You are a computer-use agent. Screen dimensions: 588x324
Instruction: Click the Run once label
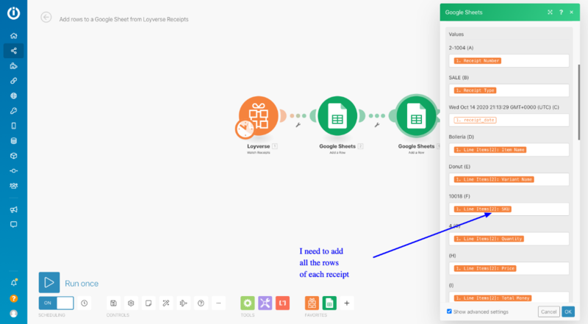tap(82, 284)
